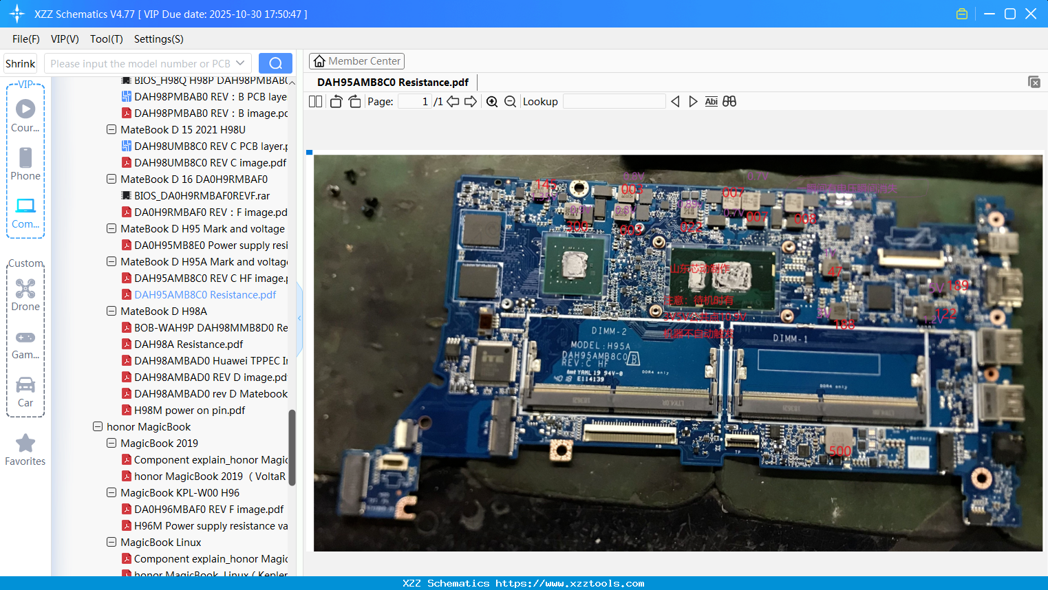Zoom out of the PDF

(510, 102)
